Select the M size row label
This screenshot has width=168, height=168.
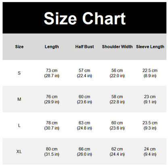(19, 99)
